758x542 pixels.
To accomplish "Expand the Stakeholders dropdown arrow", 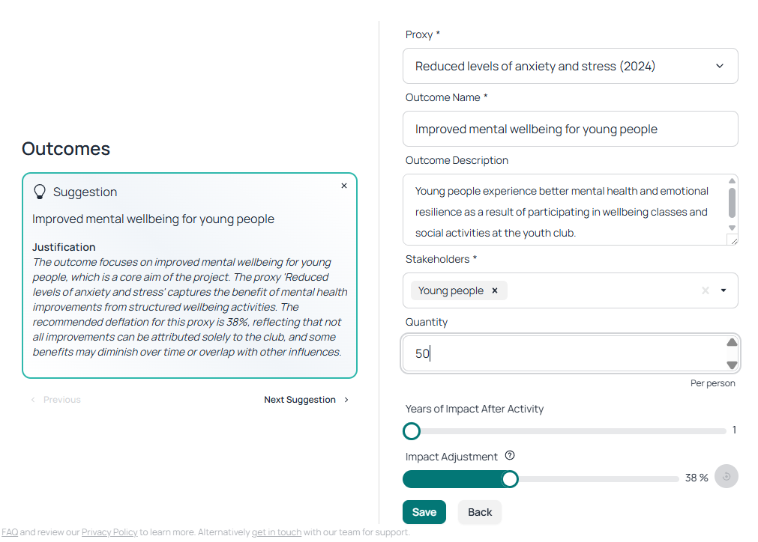I will 724,290.
